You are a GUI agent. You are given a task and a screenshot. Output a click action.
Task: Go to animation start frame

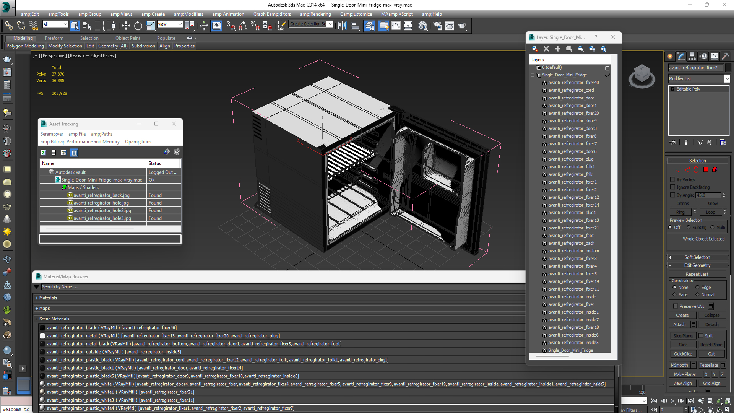point(654,401)
